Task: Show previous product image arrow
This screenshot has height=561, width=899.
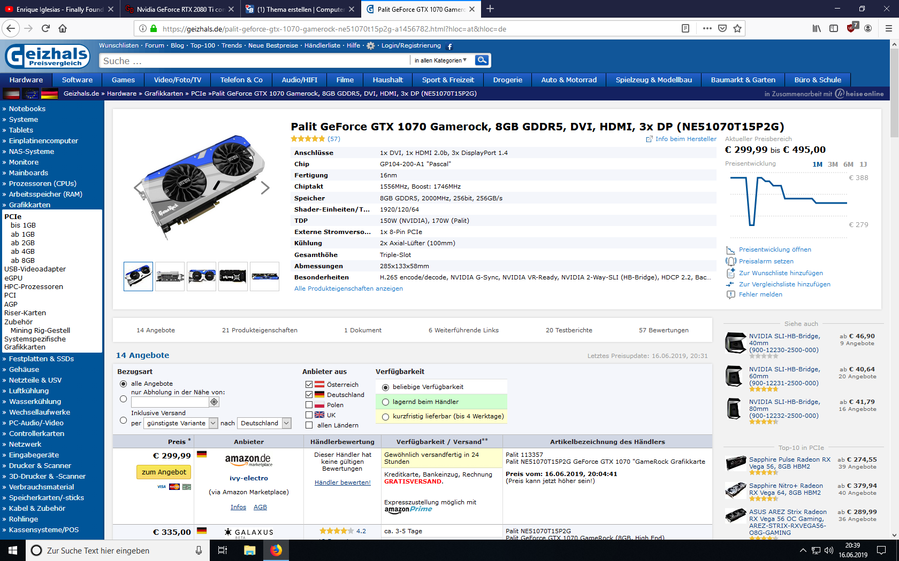Action: click(x=138, y=188)
